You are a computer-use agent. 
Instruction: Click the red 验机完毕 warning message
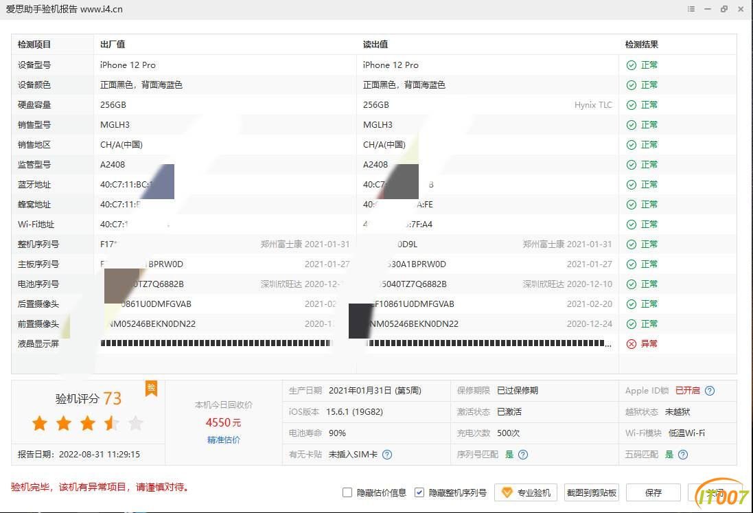pyautogui.click(x=100, y=488)
